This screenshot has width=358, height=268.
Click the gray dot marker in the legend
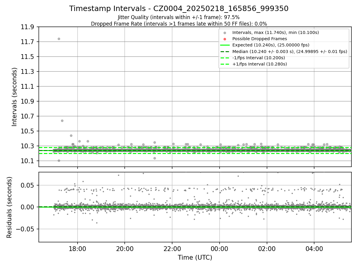tap(225, 33)
